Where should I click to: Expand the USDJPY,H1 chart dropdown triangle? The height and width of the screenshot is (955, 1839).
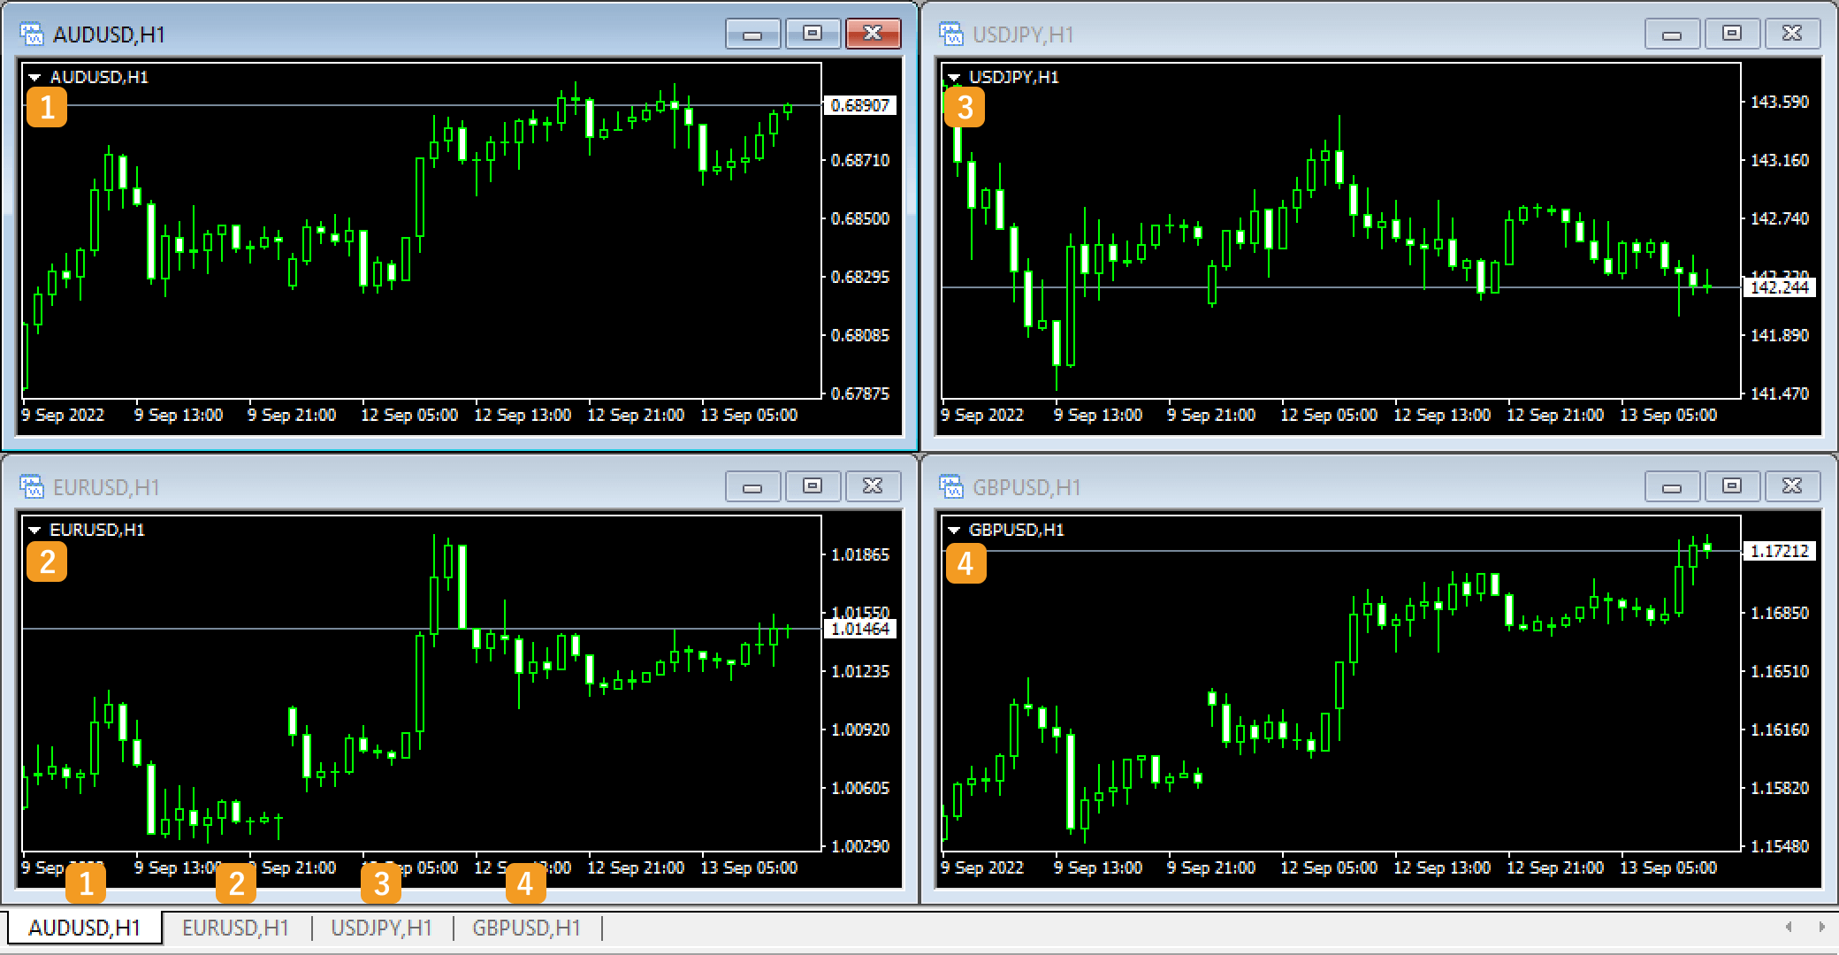coord(955,78)
